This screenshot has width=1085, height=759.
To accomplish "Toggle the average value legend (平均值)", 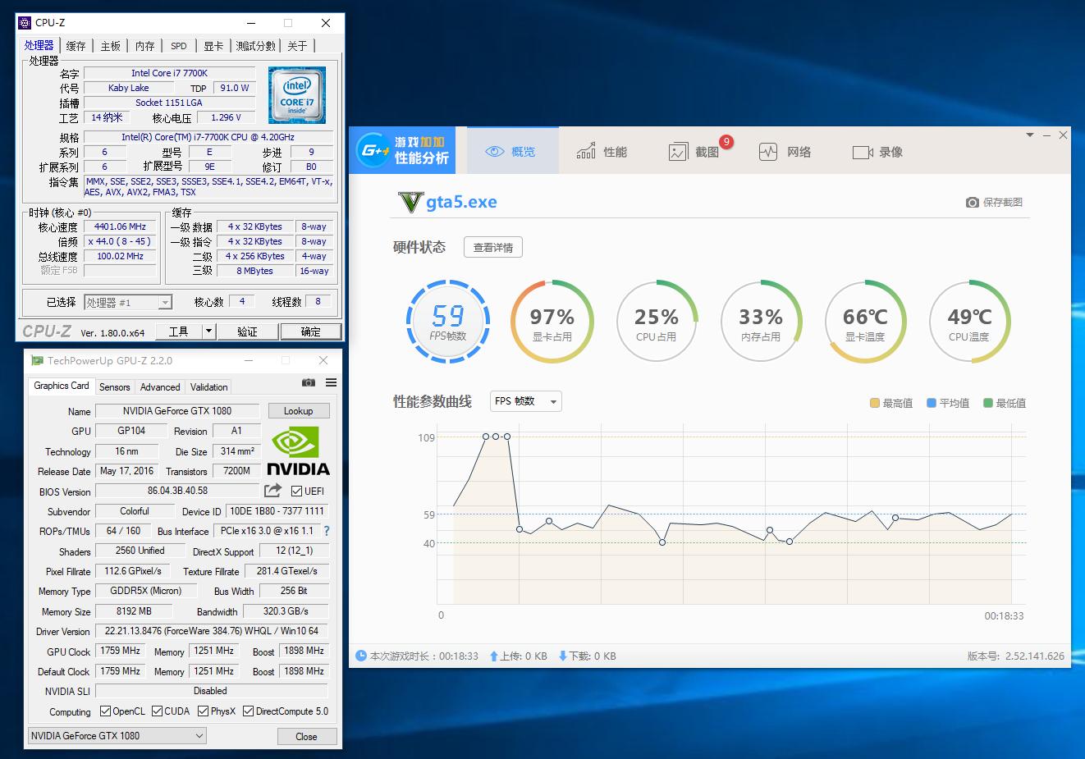I will tap(948, 403).
